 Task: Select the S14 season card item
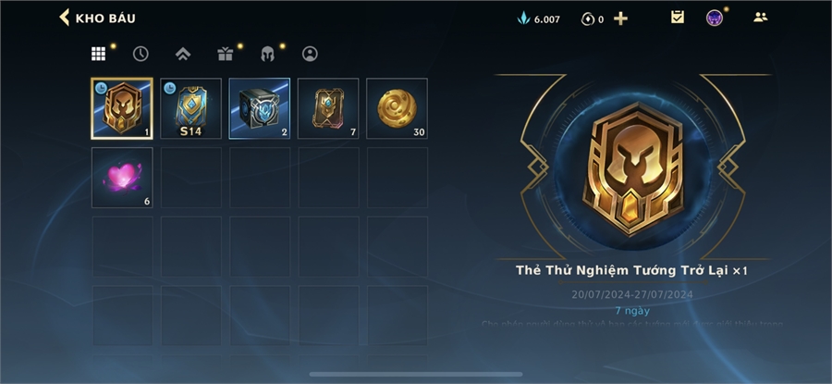pyautogui.click(x=191, y=108)
